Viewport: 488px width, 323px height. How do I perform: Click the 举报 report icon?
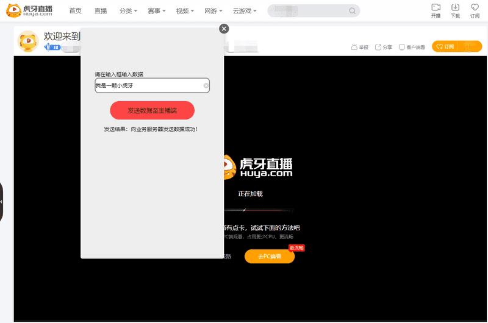pyautogui.click(x=354, y=47)
